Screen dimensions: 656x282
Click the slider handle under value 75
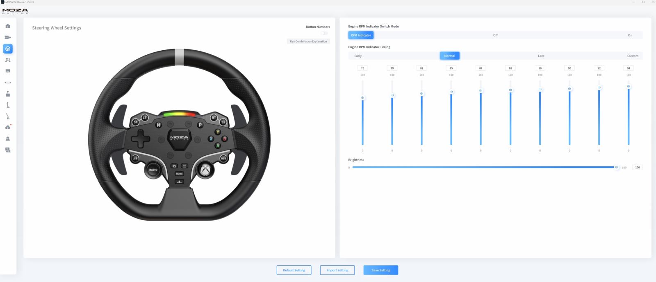(x=362, y=98)
